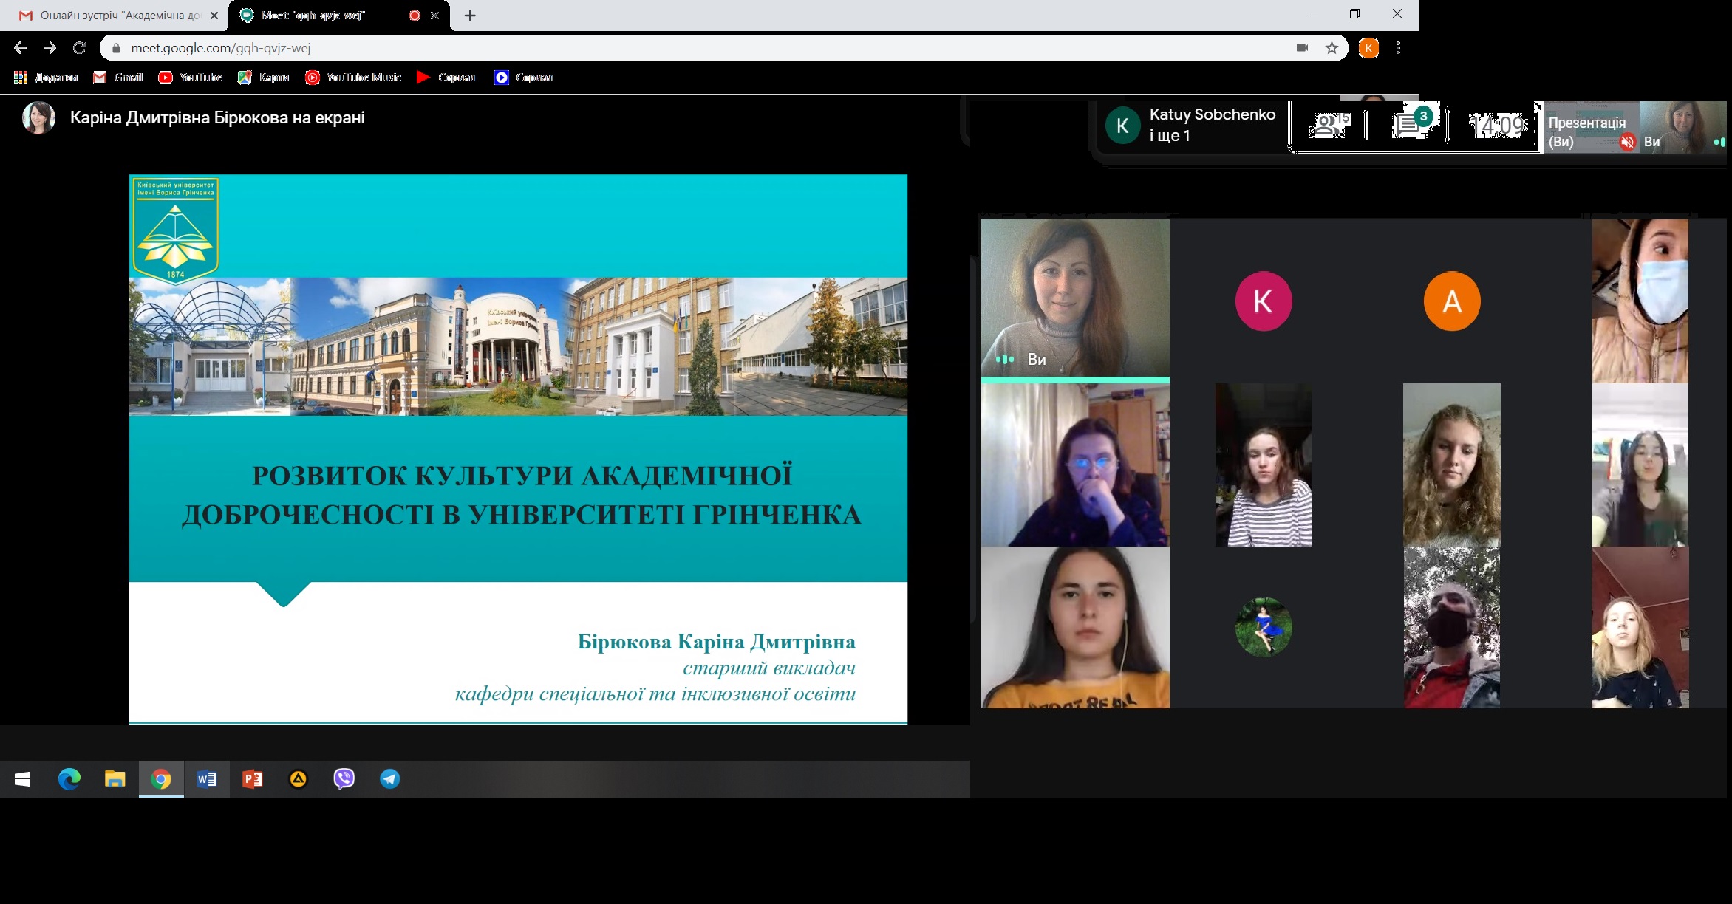This screenshot has width=1732, height=904.
Task: Bookmark this page with the star icon
Action: 1332,48
